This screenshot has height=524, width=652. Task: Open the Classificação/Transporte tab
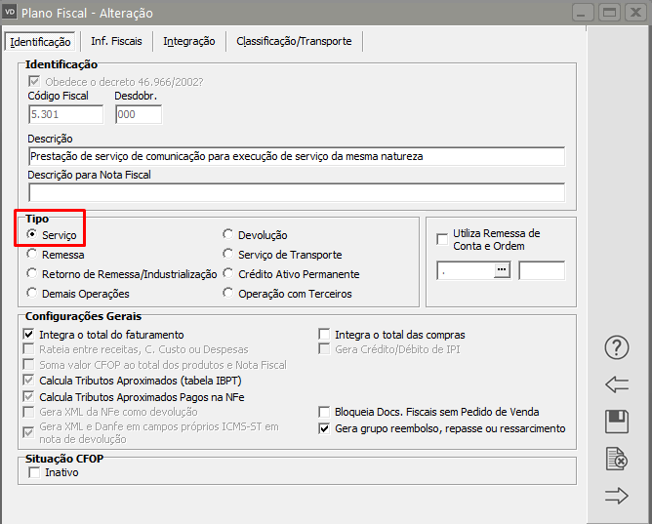296,41
